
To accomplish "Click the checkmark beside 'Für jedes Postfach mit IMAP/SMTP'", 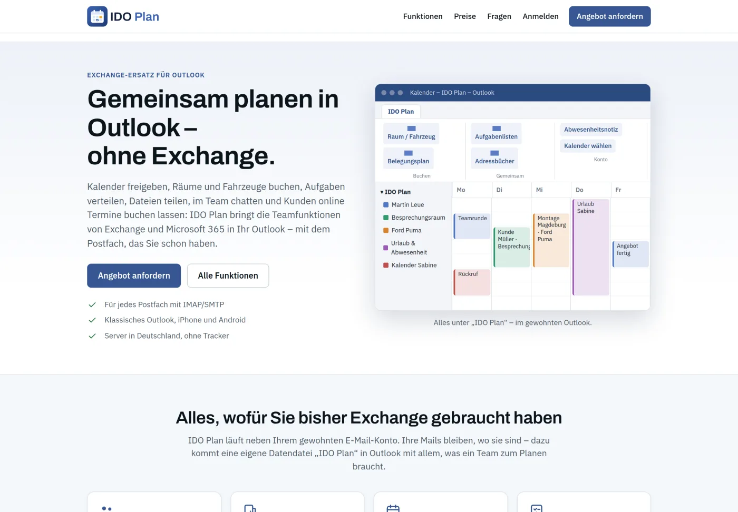I will point(92,304).
